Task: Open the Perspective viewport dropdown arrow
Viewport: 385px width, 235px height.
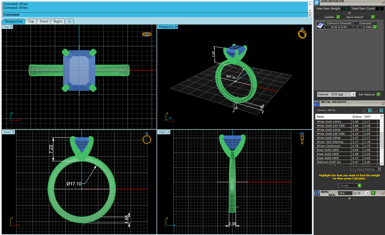Action: pyautogui.click(x=176, y=27)
